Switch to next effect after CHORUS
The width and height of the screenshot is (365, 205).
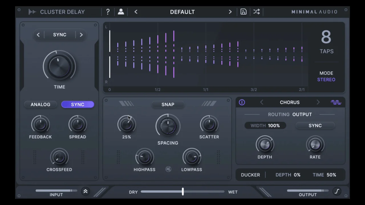pos(318,102)
